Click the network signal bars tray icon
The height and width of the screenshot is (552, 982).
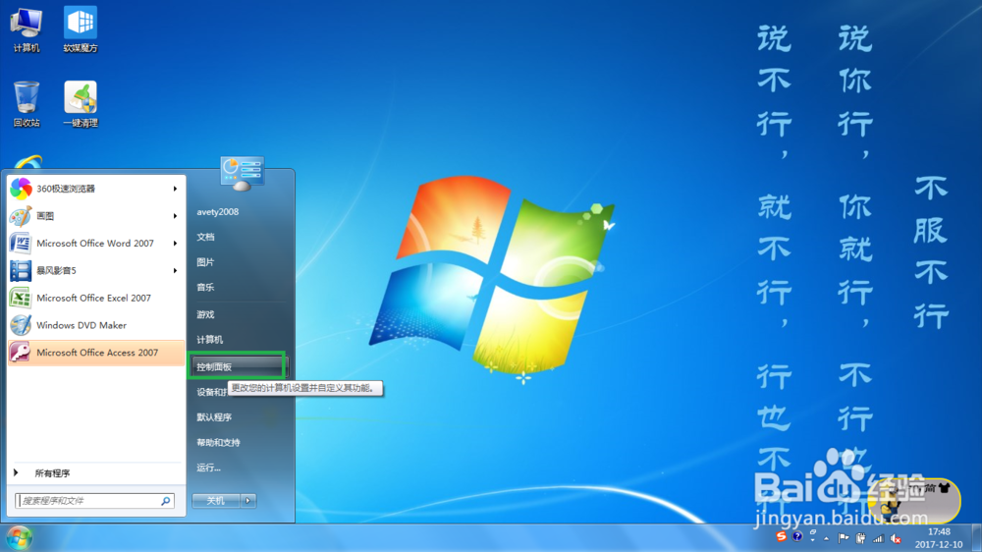[x=879, y=538]
